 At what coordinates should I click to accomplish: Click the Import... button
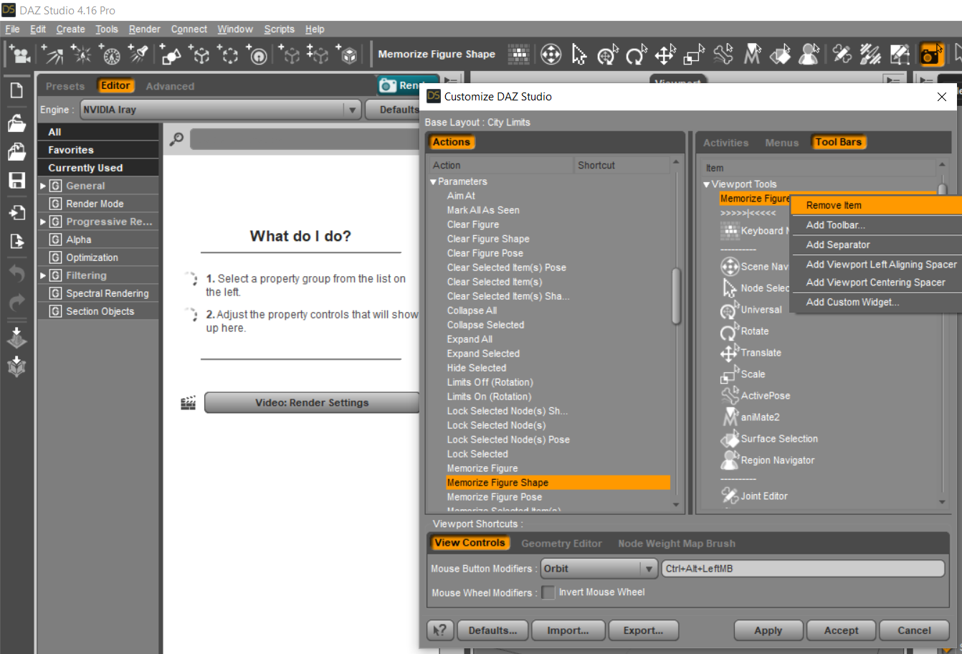point(568,630)
